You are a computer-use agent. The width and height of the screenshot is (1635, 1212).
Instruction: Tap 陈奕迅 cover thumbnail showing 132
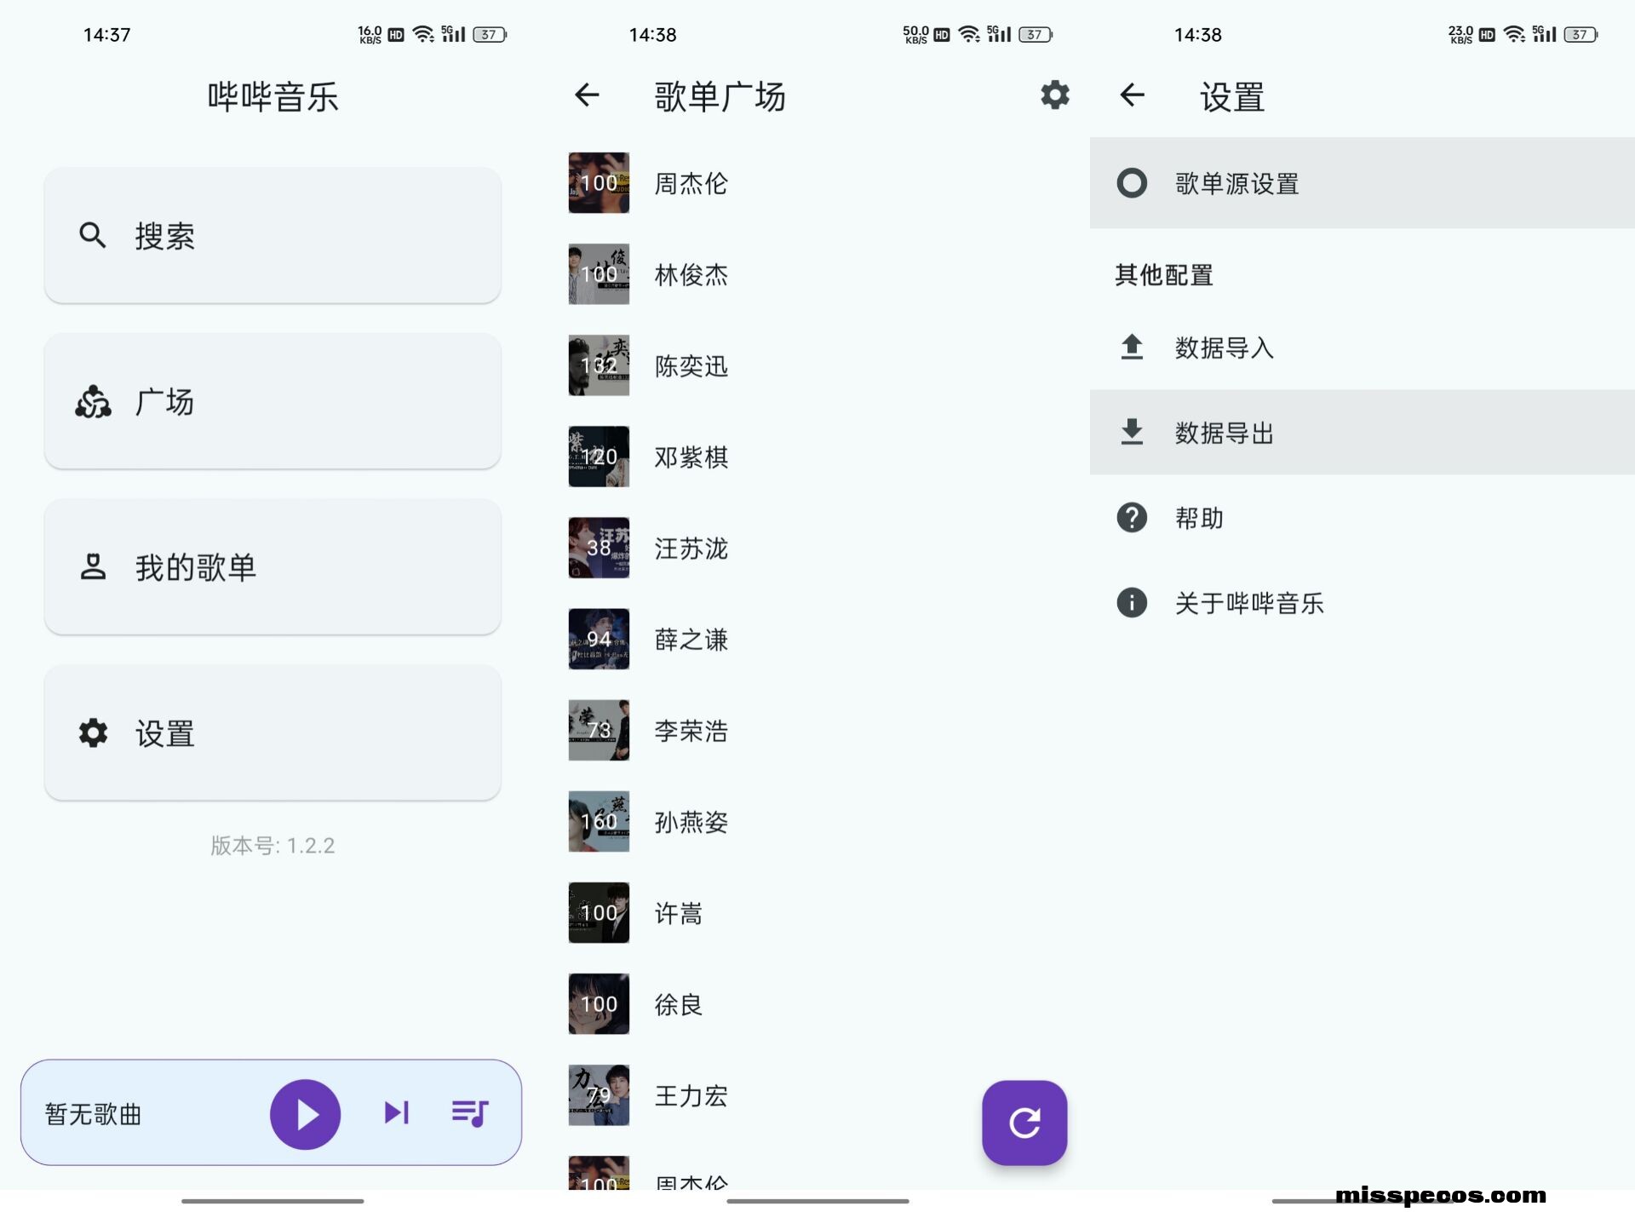(599, 365)
